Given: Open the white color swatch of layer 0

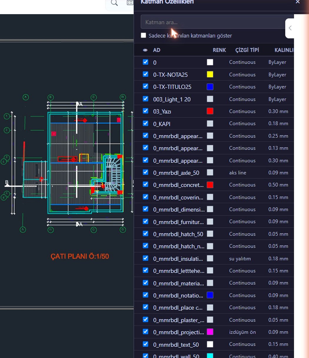Looking at the screenshot, I should pos(210,62).
